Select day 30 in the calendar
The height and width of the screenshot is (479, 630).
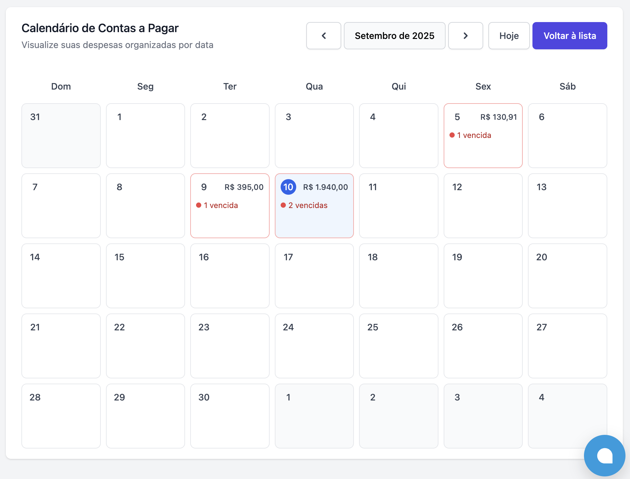[230, 416]
